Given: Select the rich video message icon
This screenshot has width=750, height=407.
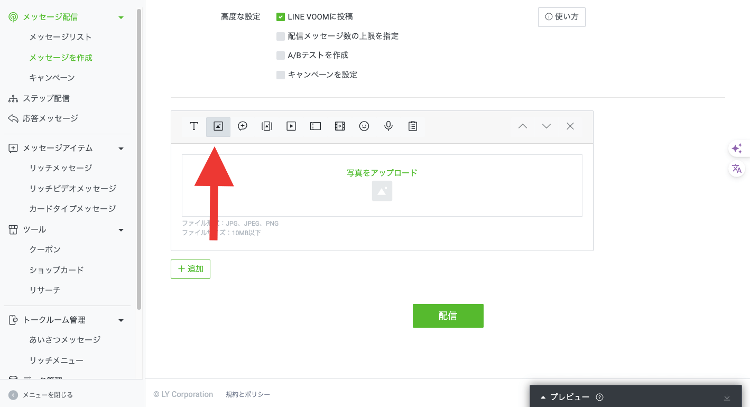Looking at the screenshot, I should [340, 126].
